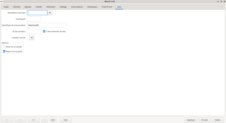Expand the Identifiant Interface dropdown arrow
Image resolution: width=226 pixels, height=123 pixels.
[50, 13]
